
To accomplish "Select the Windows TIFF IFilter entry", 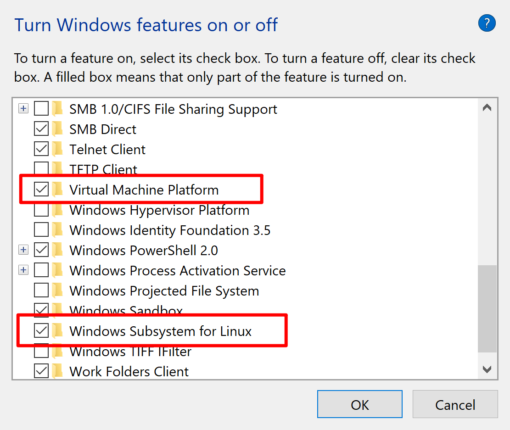I will [130, 352].
